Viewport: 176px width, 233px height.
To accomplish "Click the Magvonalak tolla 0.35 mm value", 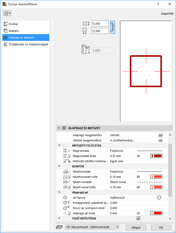I will coord(116,156).
